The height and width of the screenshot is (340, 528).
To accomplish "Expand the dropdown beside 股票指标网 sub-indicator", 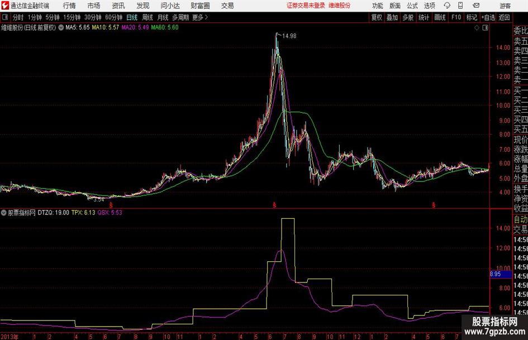I will 4,212.
